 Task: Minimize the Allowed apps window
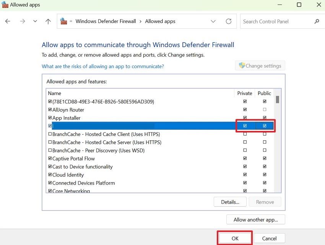(x=280, y=5)
